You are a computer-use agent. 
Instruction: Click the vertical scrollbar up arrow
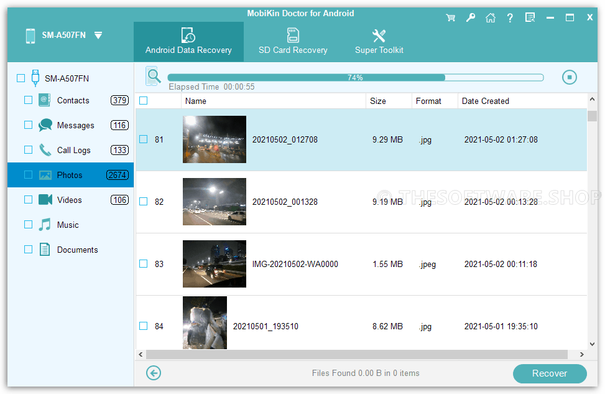(x=593, y=99)
